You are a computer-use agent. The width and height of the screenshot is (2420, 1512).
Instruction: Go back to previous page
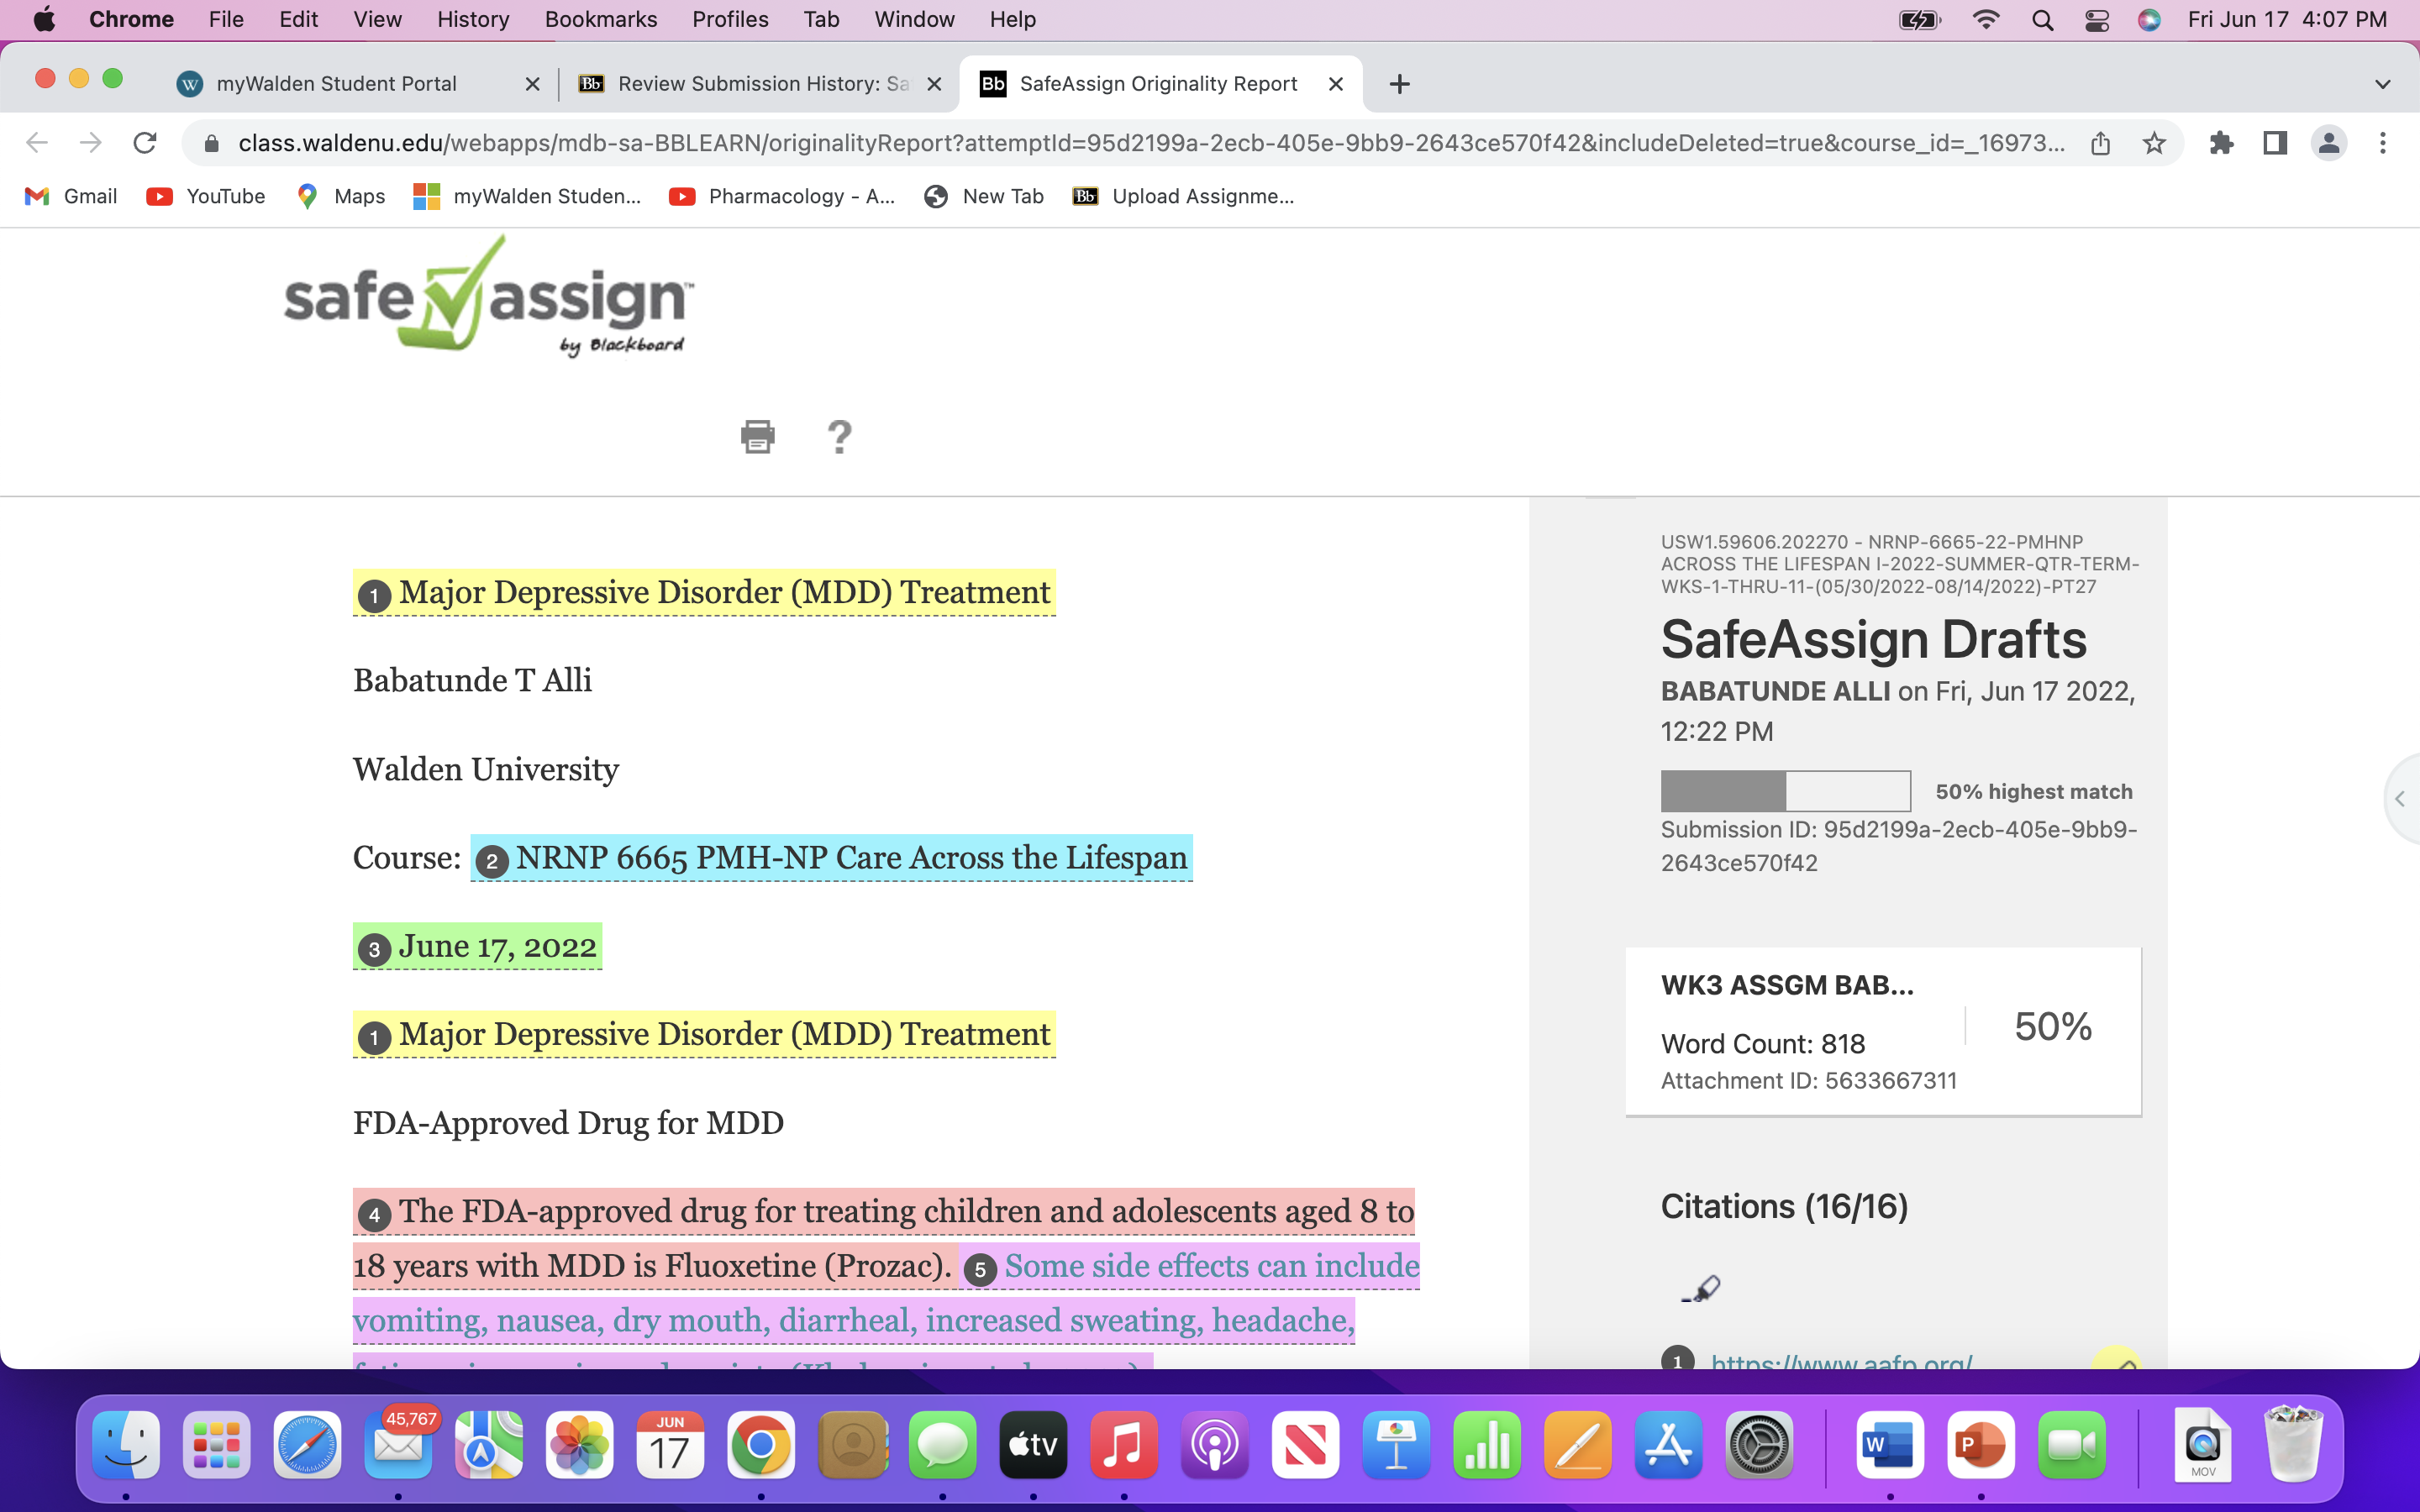point(37,143)
